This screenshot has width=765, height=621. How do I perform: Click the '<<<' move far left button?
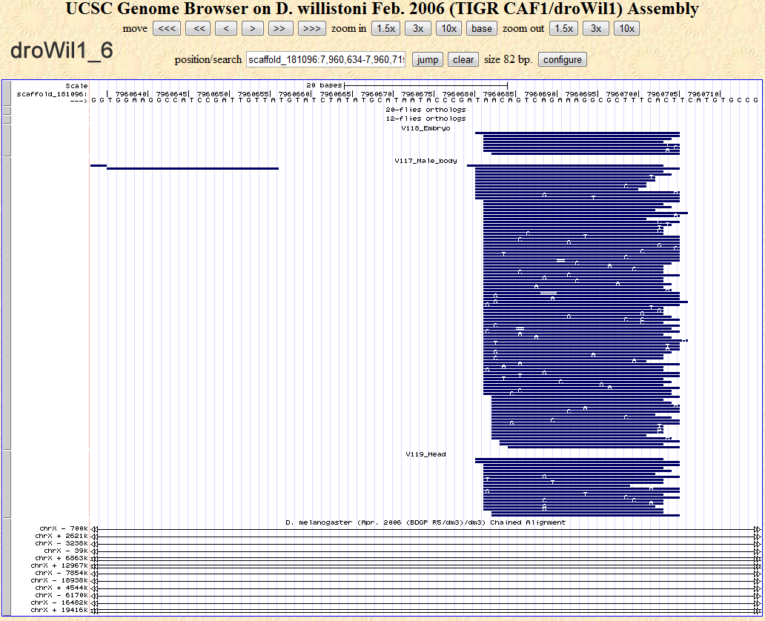(x=166, y=29)
